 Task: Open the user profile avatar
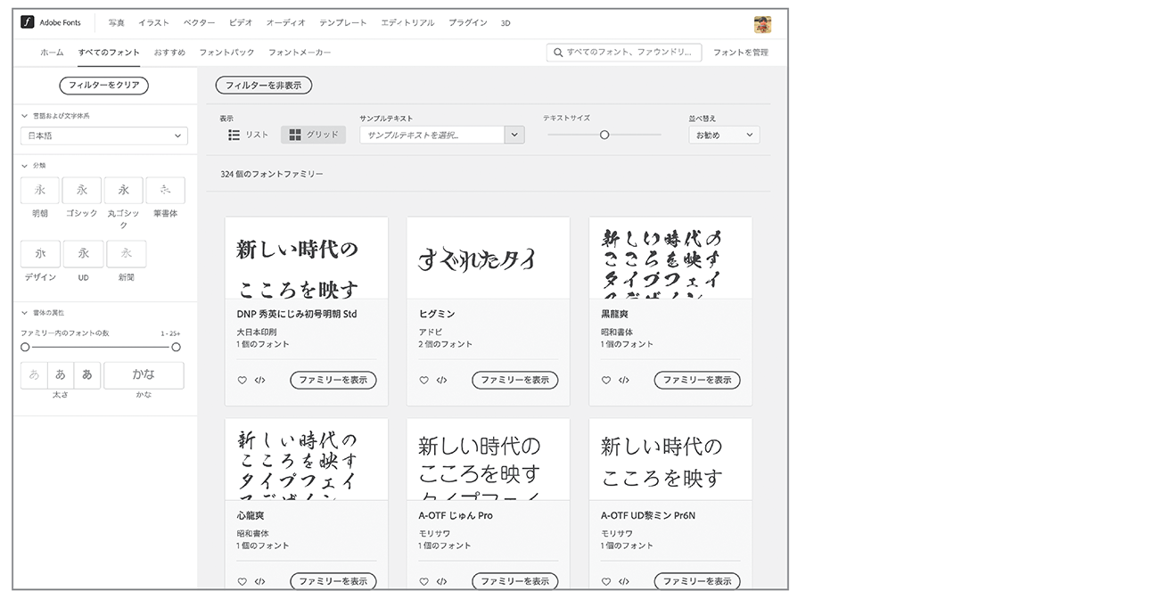[x=762, y=24]
